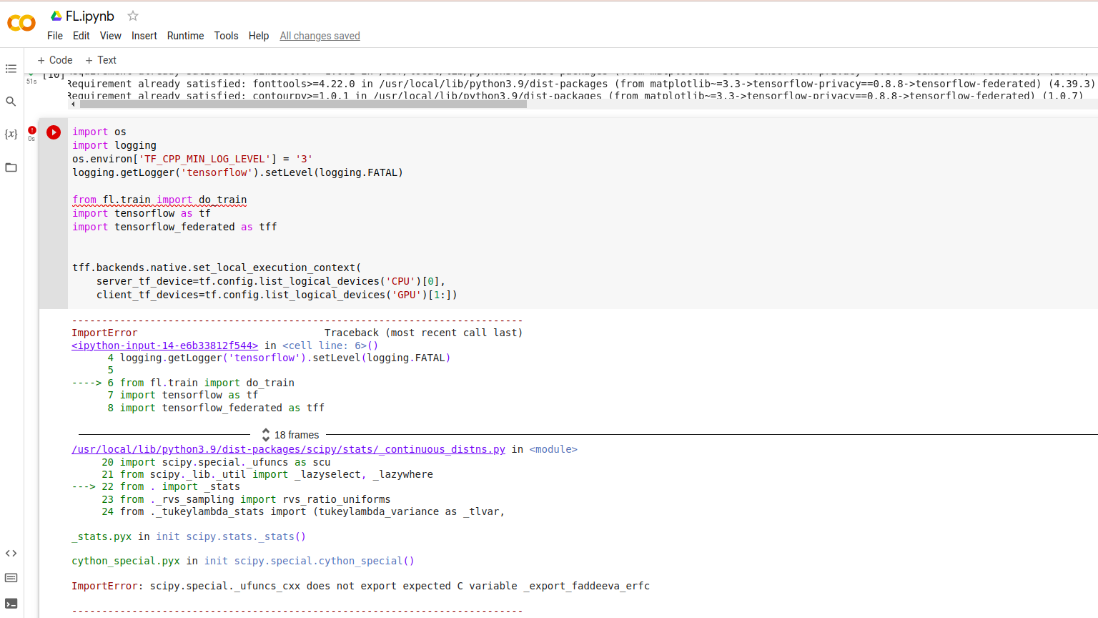The width and height of the screenshot is (1098, 618).
Task: Open revision history via 'All changes saved'
Action: (x=320, y=35)
